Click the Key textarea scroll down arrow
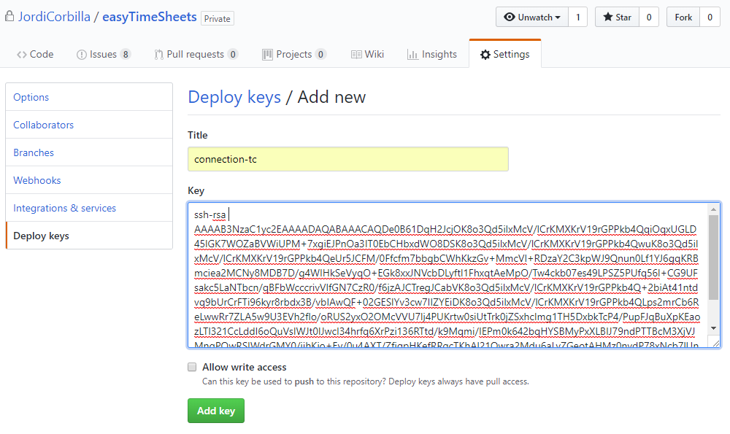Screen dimensions: 730x434 (x=713, y=328)
